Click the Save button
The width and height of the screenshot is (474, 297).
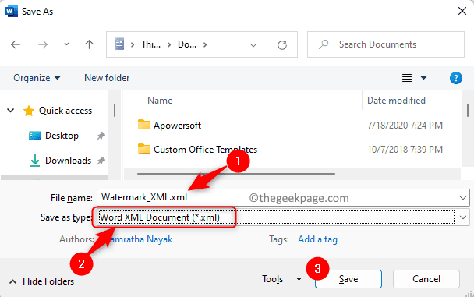348,279
